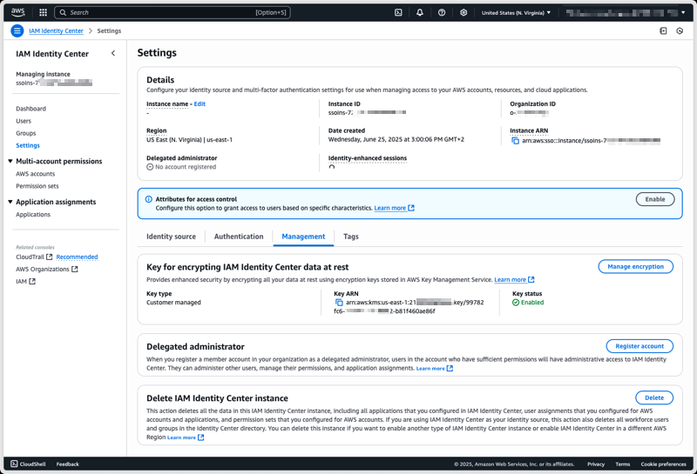Toggle the hamburger navigation menu icon
The height and width of the screenshot is (474, 697).
17,30
